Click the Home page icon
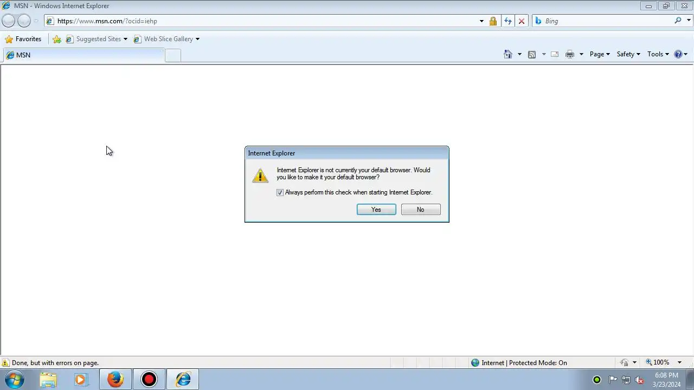 pyautogui.click(x=508, y=54)
